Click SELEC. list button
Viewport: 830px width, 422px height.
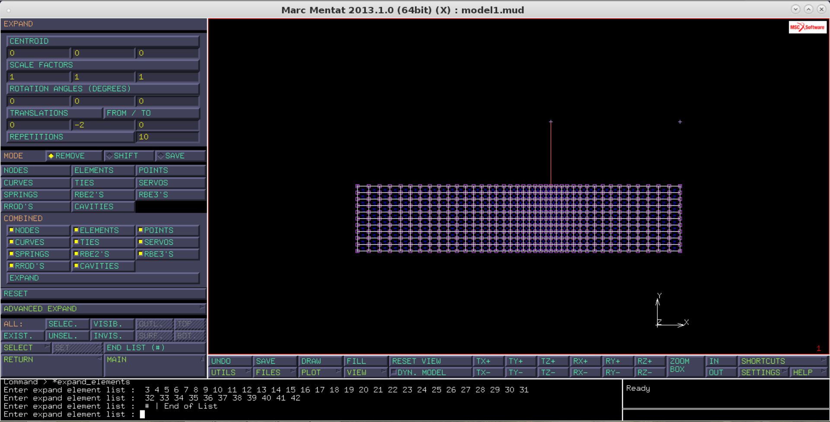point(67,324)
